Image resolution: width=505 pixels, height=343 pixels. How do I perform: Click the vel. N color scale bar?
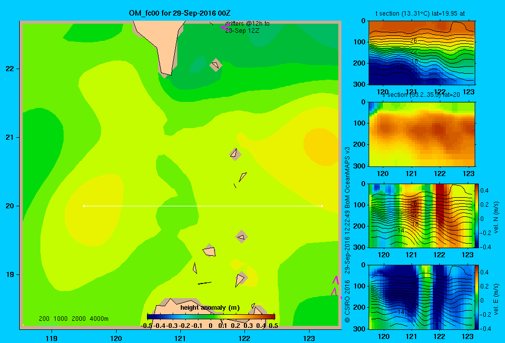click(477, 215)
